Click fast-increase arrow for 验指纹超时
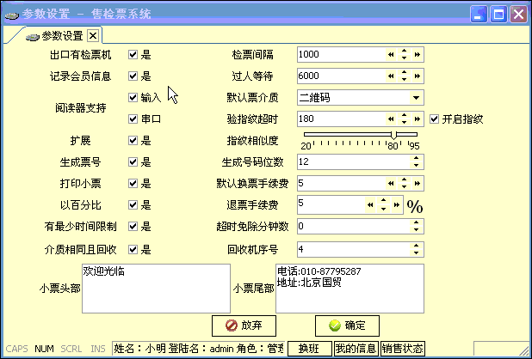The width and height of the screenshot is (532, 359). [x=418, y=119]
